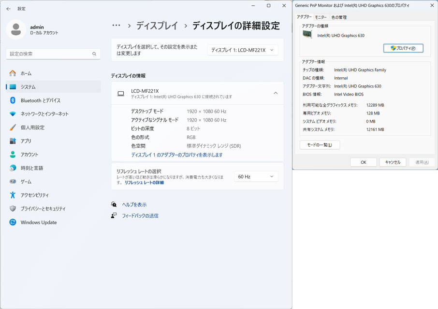Click the 128 MB dedicated video memory value
The width and height of the screenshot is (438, 309).
(373, 113)
